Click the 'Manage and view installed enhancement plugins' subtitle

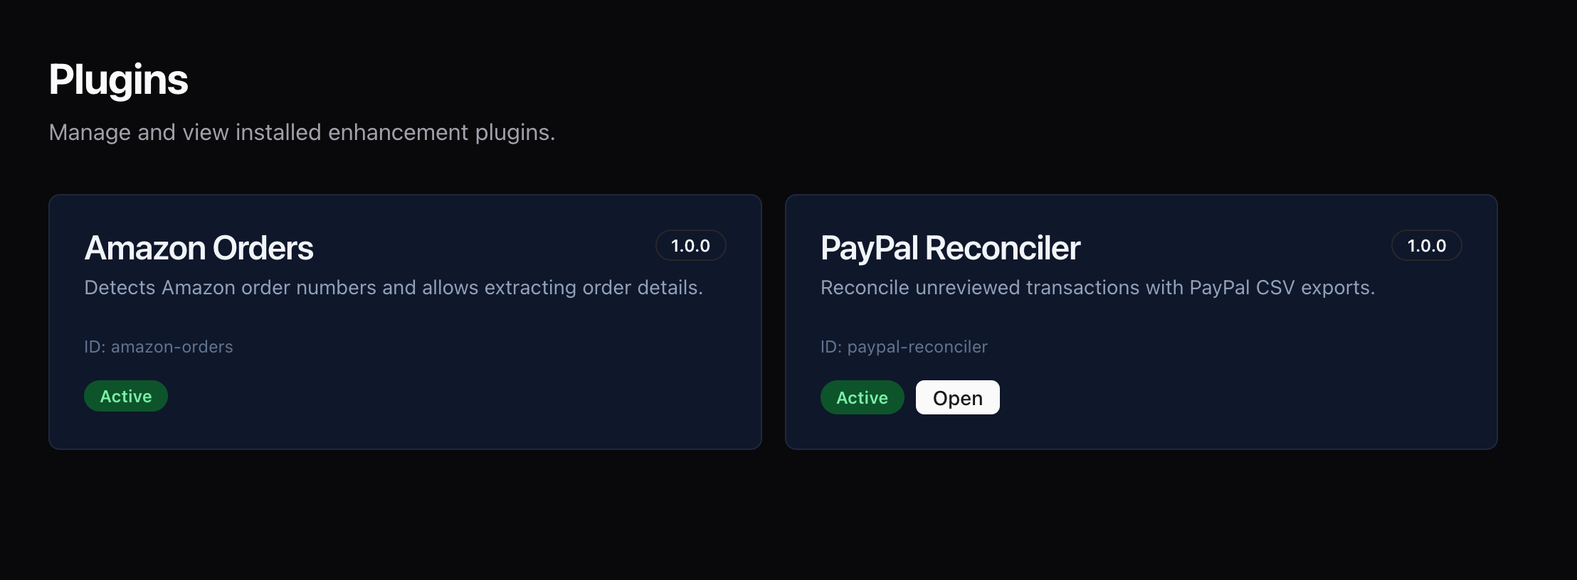[302, 132]
